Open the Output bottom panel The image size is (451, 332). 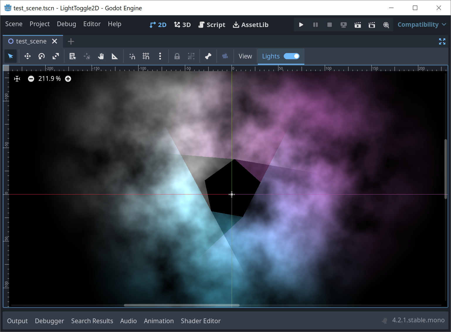(17, 321)
